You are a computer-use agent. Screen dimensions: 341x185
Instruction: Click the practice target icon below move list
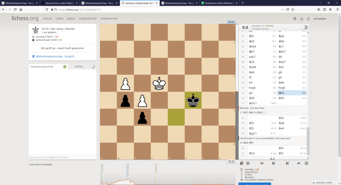click(248, 163)
